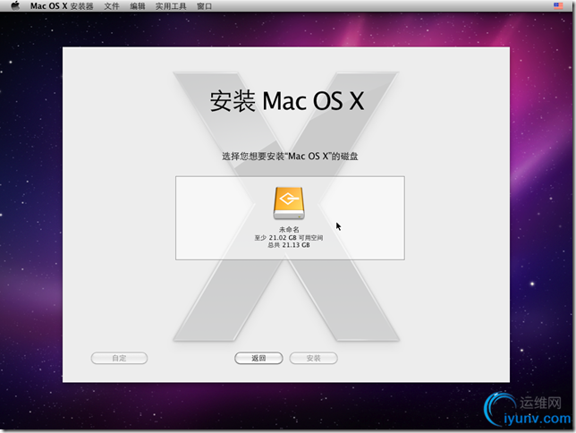Open the 实用工具 menu
576x433 pixels.
(x=171, y=6)
